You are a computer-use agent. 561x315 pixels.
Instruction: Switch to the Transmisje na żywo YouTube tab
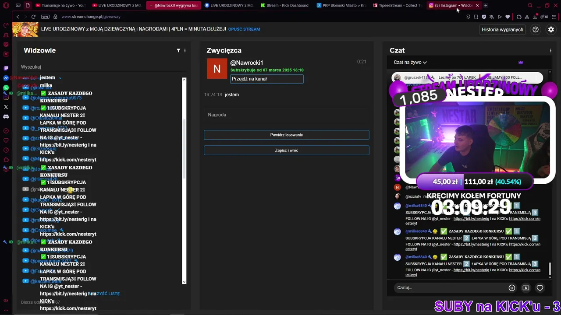pos(60,5)
